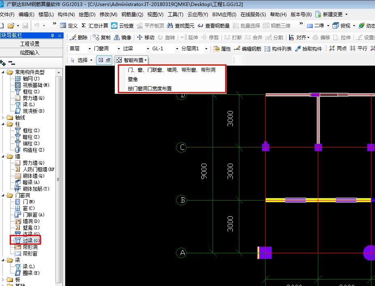Select 过梁(G) in the navigation tree

pyautogui.click(x=31, y=241)
